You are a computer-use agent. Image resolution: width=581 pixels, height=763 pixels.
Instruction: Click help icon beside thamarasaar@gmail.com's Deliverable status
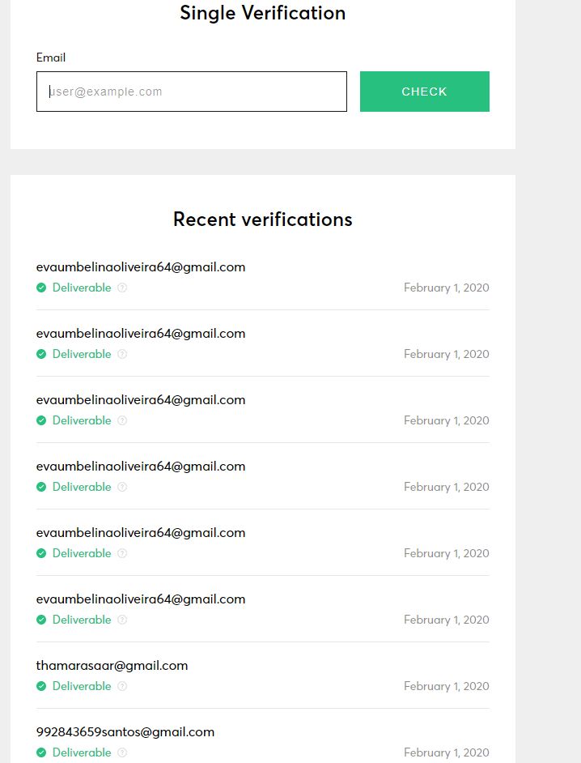coord(122,686)
